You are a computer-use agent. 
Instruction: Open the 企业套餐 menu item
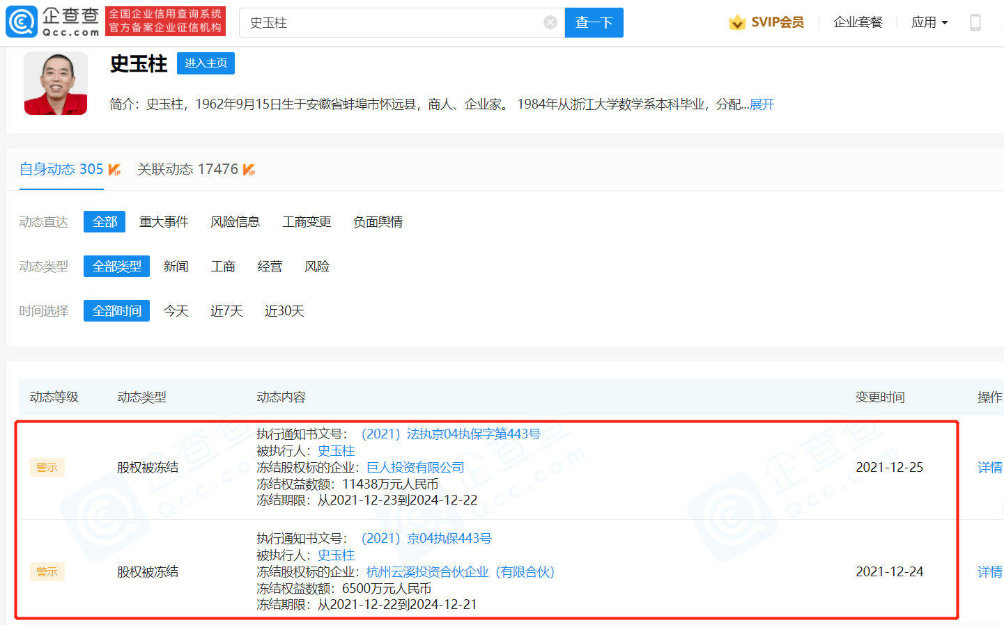[x=857, y=22]
